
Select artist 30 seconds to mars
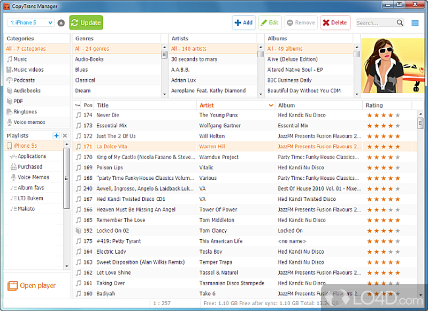click(x=213, y=59)
